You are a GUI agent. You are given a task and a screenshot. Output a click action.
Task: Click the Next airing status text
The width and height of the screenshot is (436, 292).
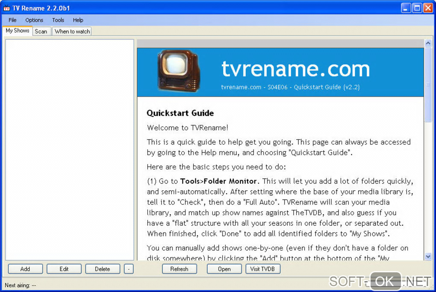(20, 285)
